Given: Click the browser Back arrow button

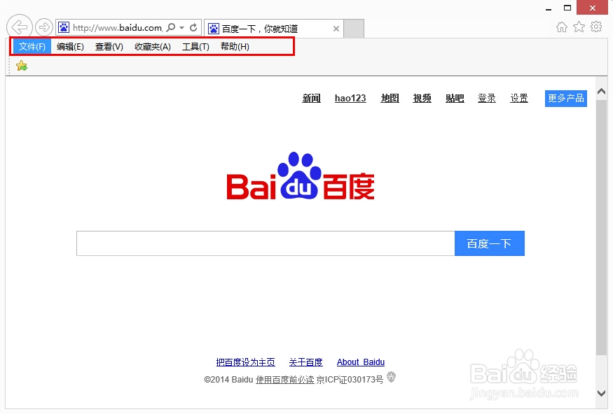Looking at the screenshot, I should [x=20, y=27].
